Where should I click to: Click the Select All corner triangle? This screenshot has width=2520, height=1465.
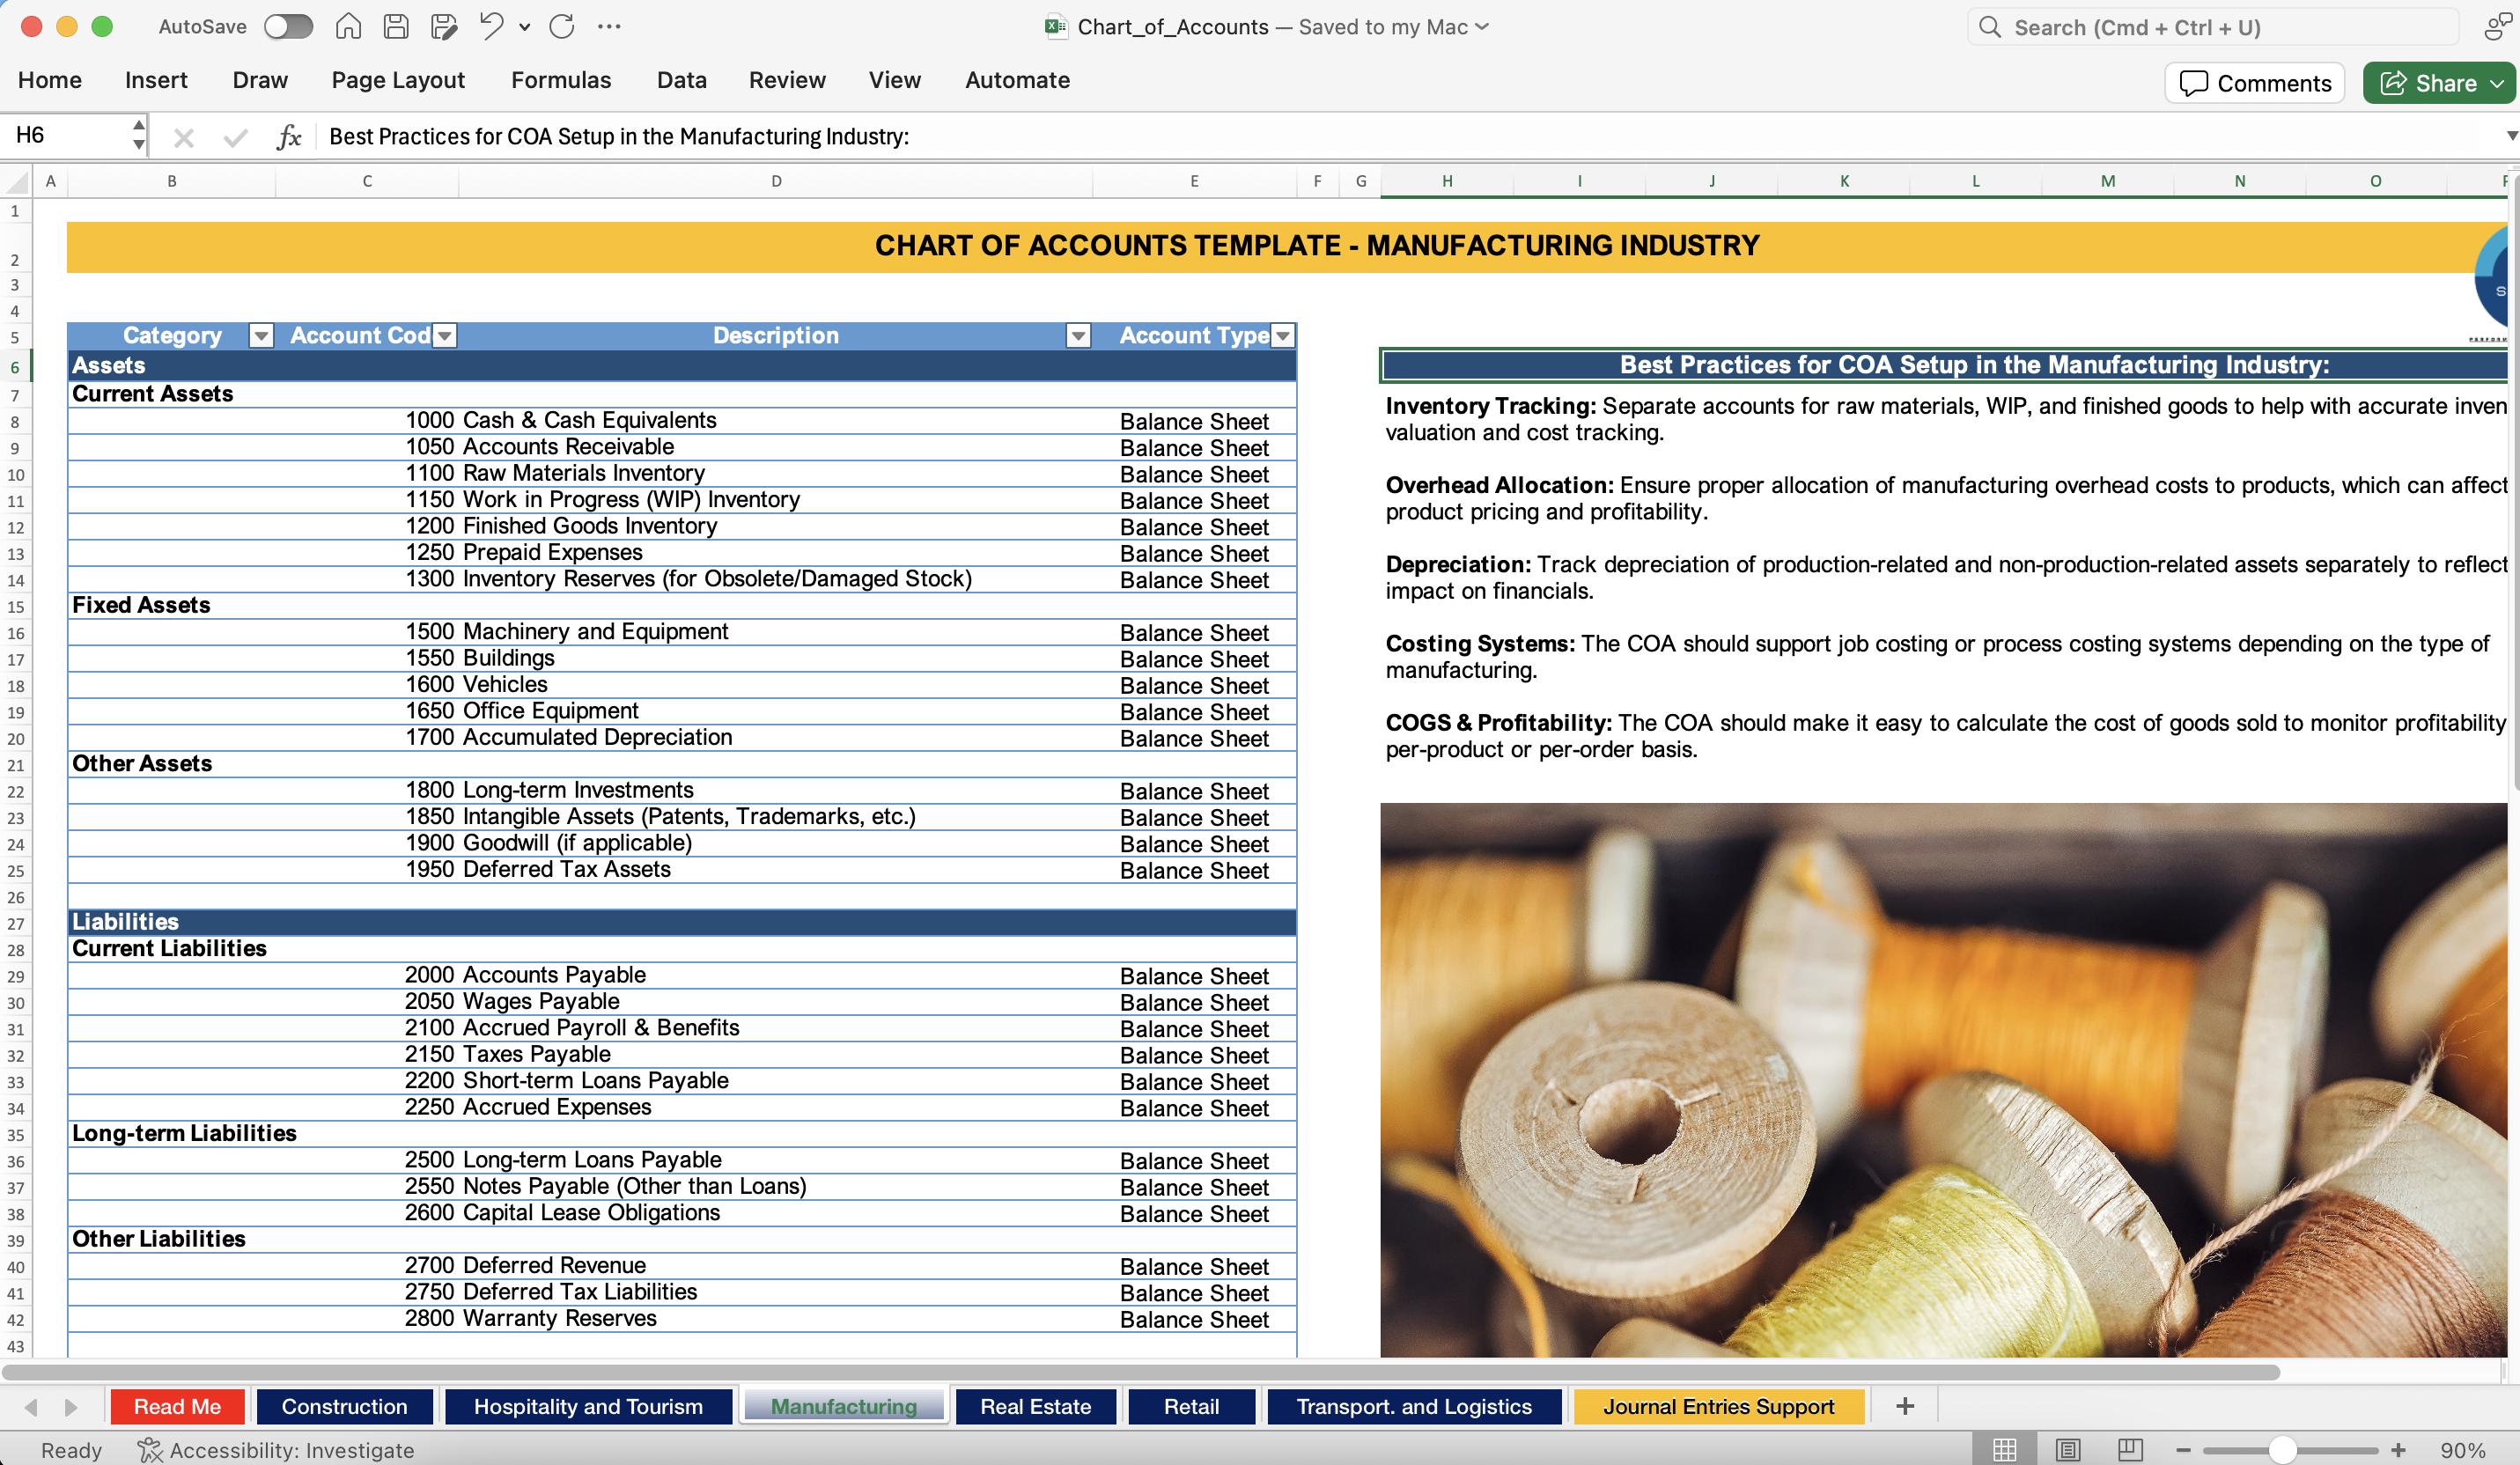point(17,182)
